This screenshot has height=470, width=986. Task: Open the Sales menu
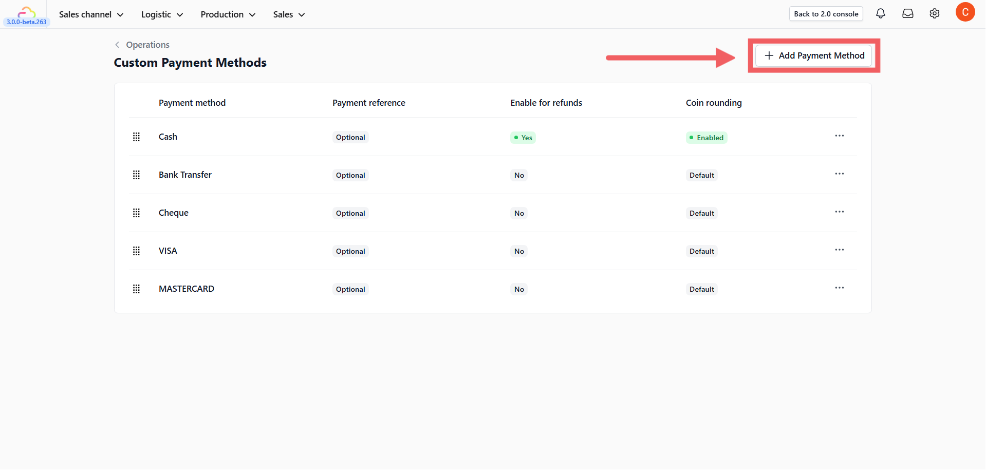[x=289, y=14]
